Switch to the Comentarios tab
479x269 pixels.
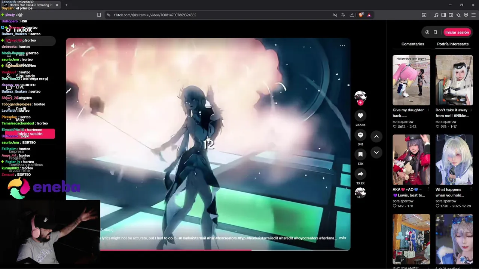(x=412, y=44)
